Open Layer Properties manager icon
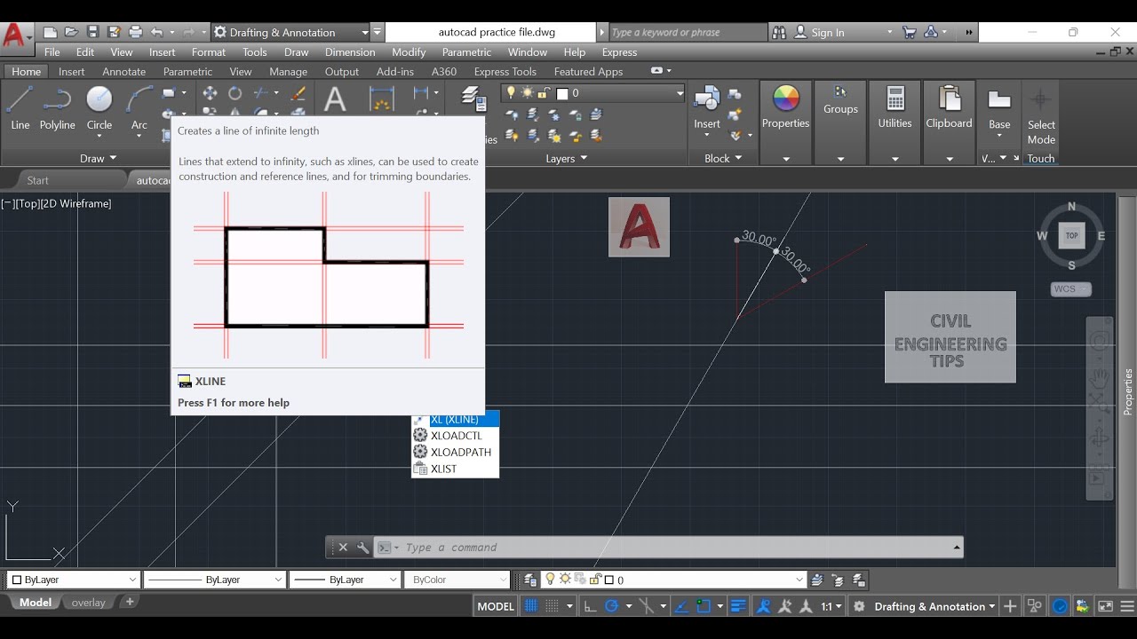Viewport: 1137px width, 639px height. pos(473,99)
